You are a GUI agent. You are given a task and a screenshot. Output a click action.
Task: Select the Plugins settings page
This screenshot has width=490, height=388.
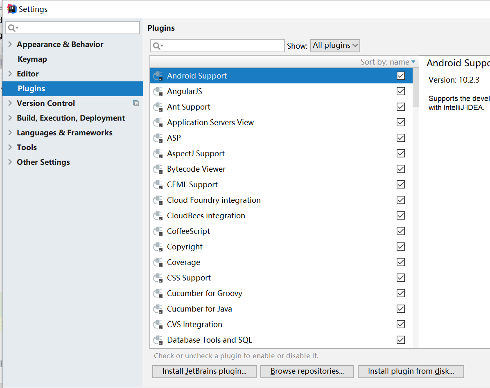(x=72, y=89)
